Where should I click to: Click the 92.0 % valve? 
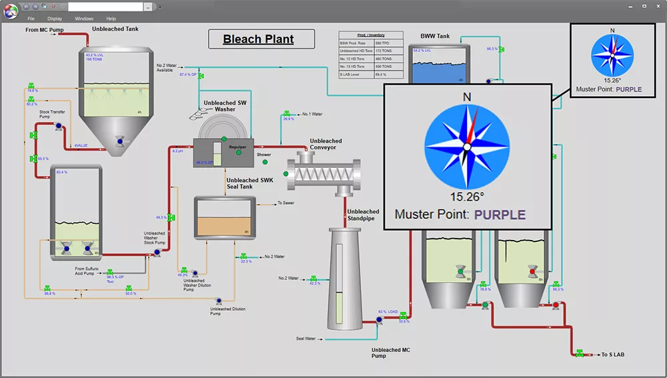click(x=129, y=289)
